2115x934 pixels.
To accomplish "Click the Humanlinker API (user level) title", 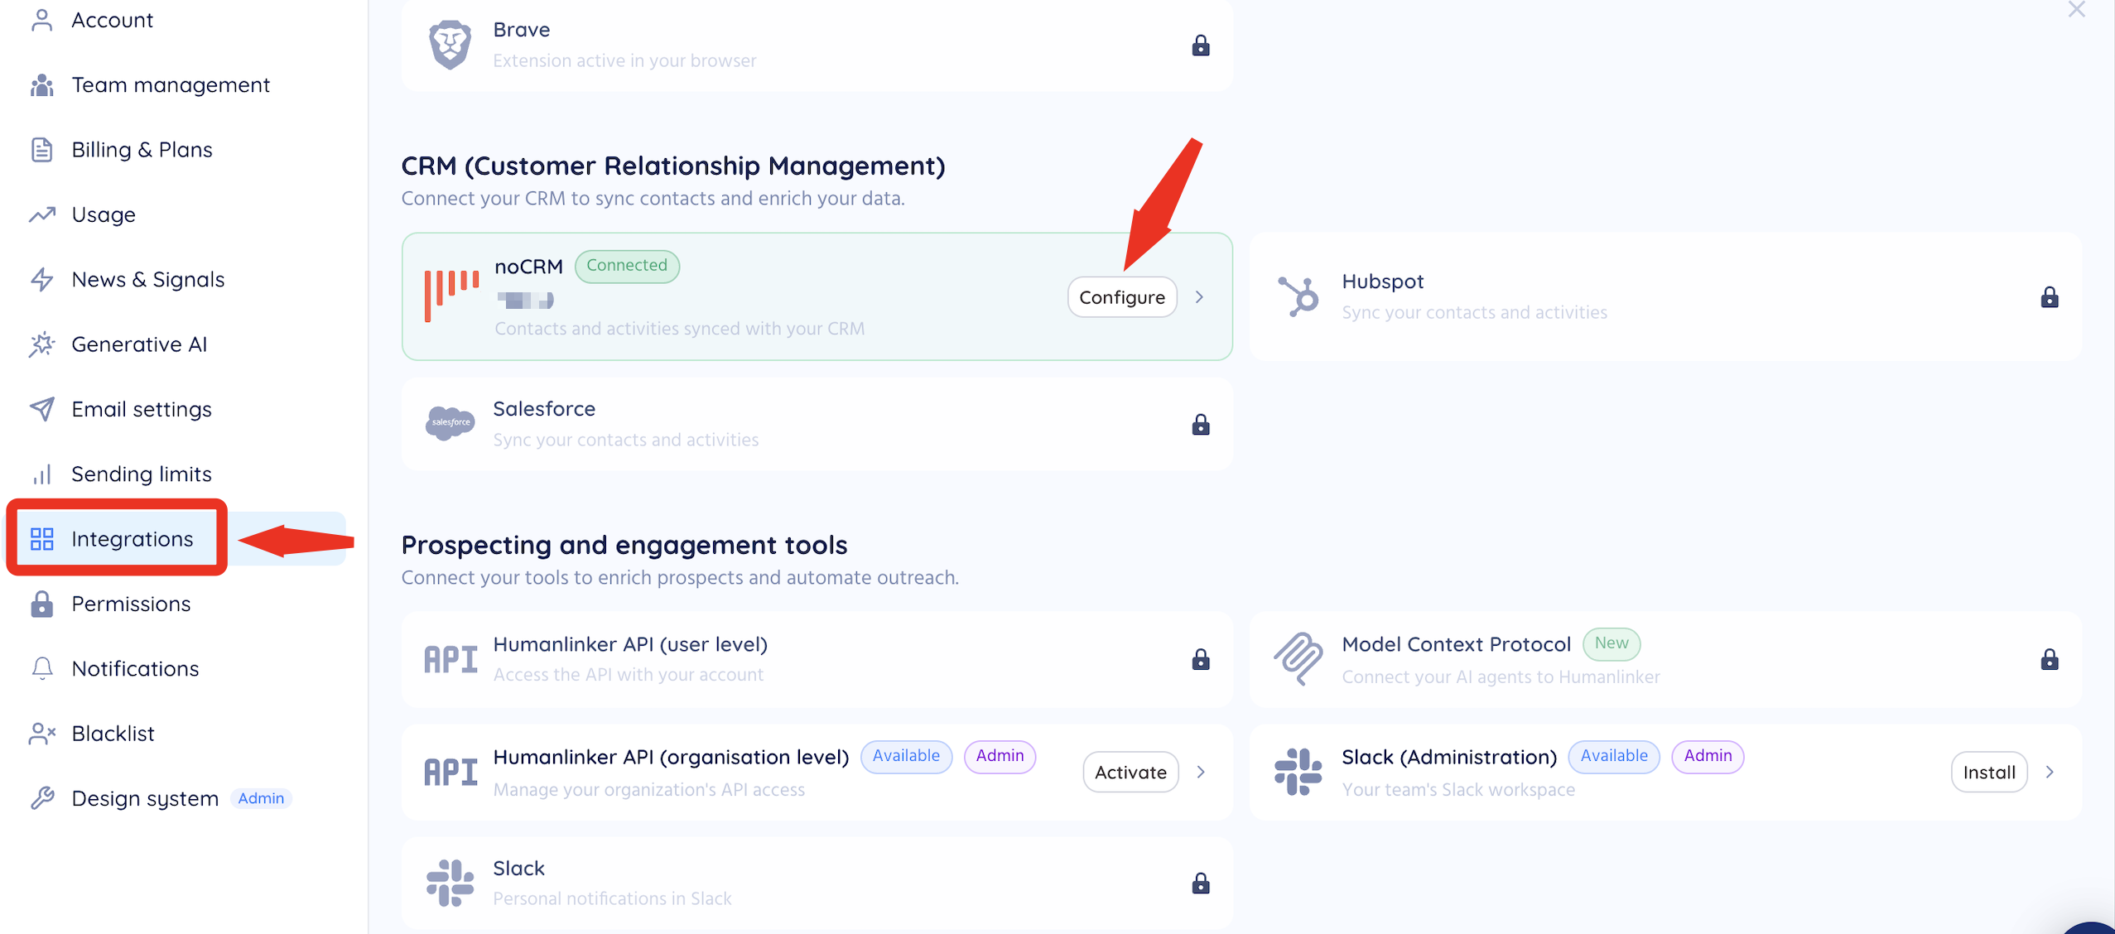I will pos(630,644).
